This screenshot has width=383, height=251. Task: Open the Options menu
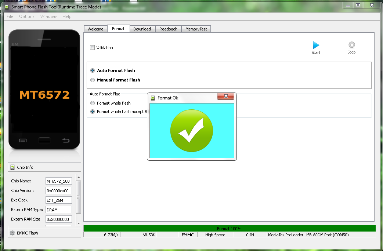[x=27, y=17]
